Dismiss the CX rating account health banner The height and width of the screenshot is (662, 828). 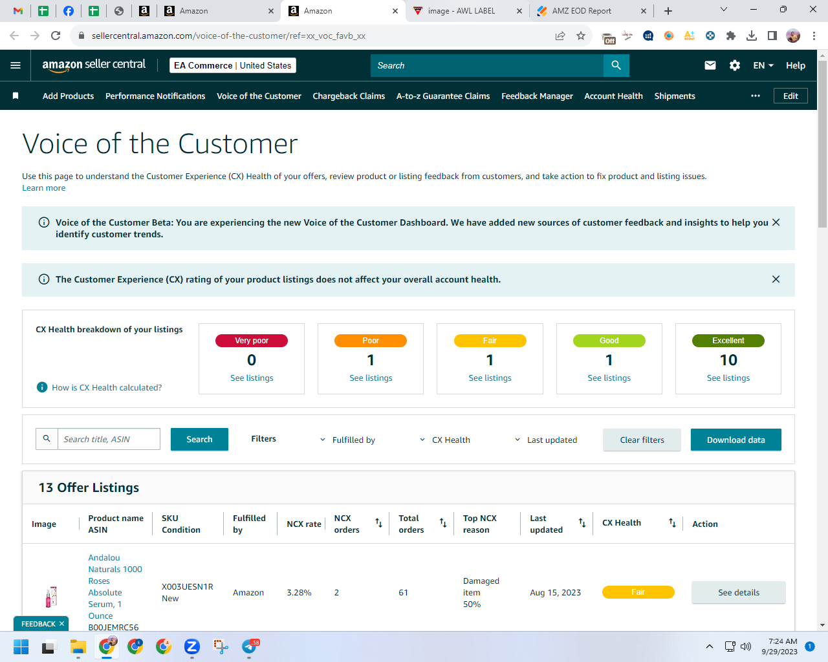click(x=776, y=279)
